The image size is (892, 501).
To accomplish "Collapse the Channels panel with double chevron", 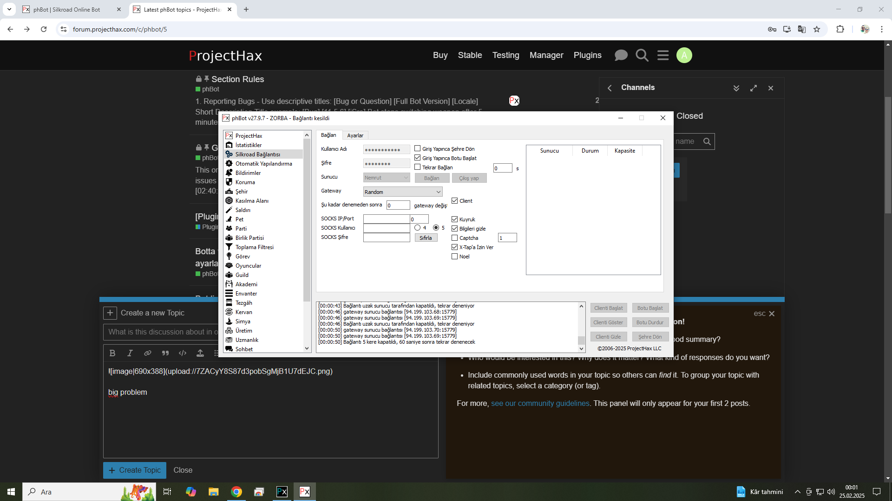I will [736, 88].
